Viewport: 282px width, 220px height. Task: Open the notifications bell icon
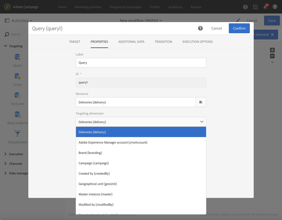tap(265, 7)
